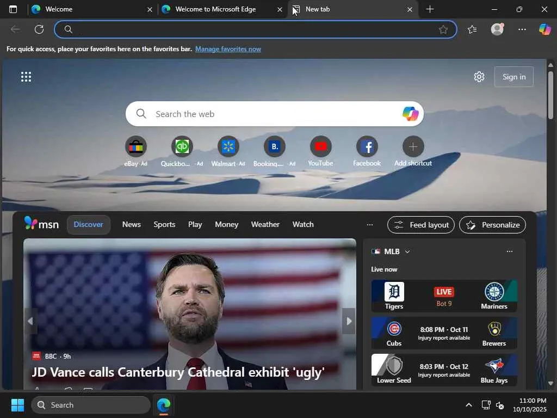Open the taskbar clock and date
This screenshot has width=557, height=418.
(529, 405)
